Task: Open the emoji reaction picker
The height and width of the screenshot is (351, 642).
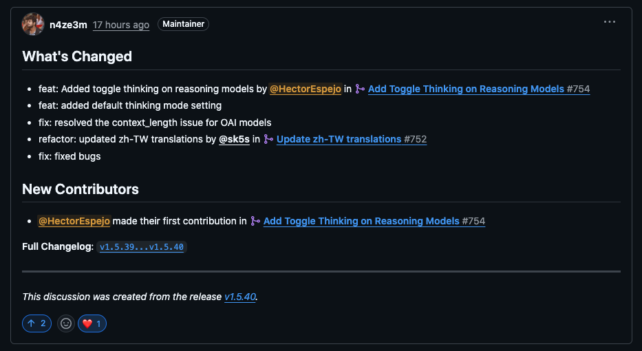Action: point(65,323)
